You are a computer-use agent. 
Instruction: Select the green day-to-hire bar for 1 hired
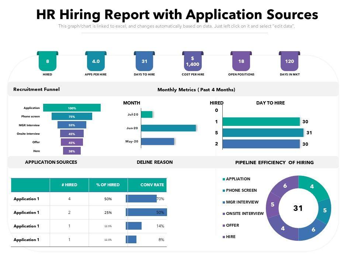point(261,122)
